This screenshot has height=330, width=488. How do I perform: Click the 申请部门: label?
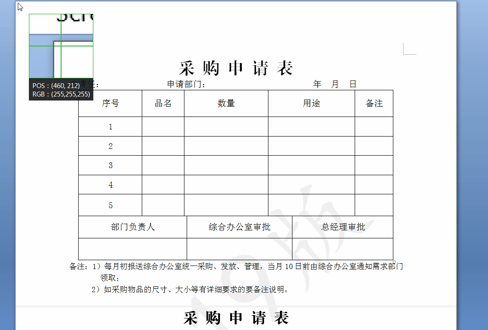[x=186, y=84]
